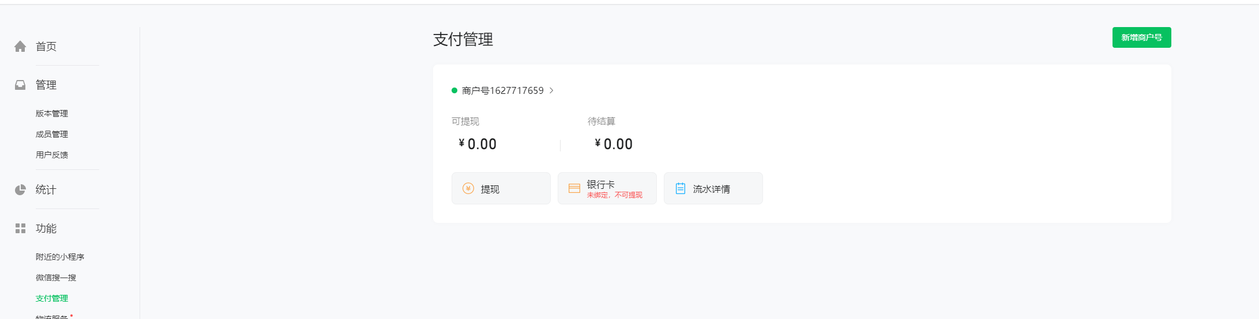Select the active 支付管理 sidebar item

(52, 298)
